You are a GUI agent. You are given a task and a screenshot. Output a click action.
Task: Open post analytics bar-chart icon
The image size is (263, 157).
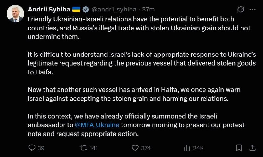coord(187,148)
